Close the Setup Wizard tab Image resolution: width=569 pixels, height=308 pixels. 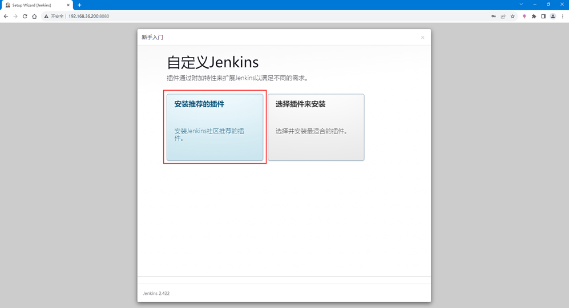[x=68, y=5]
